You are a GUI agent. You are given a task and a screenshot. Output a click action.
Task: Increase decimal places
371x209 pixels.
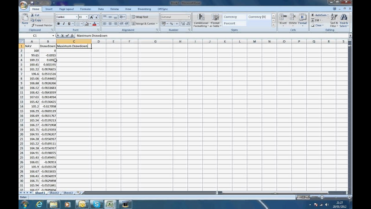click(183, 24)
